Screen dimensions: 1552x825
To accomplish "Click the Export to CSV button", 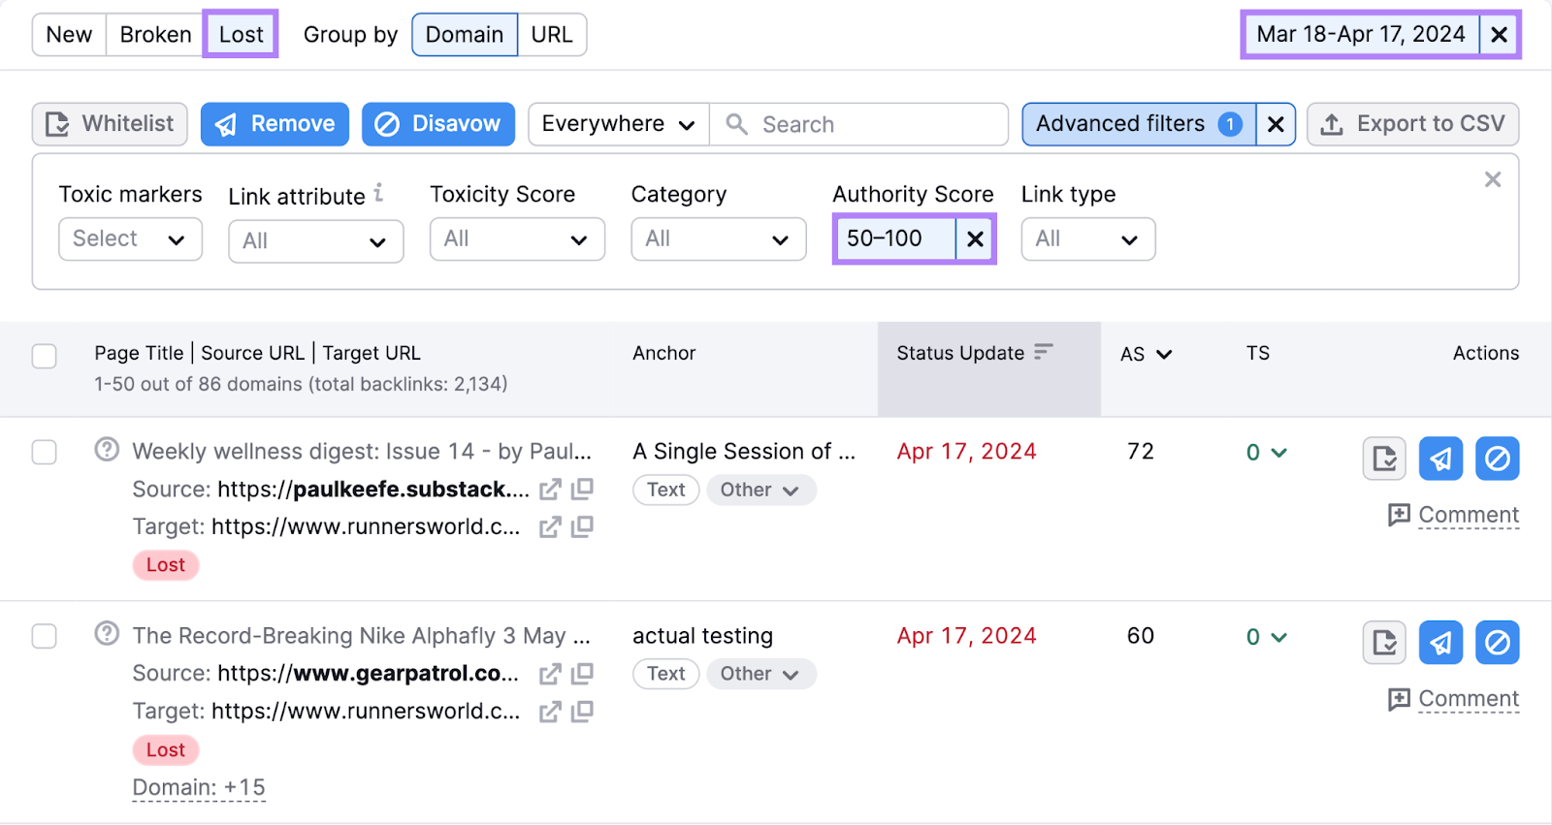I will [1412, 125].
